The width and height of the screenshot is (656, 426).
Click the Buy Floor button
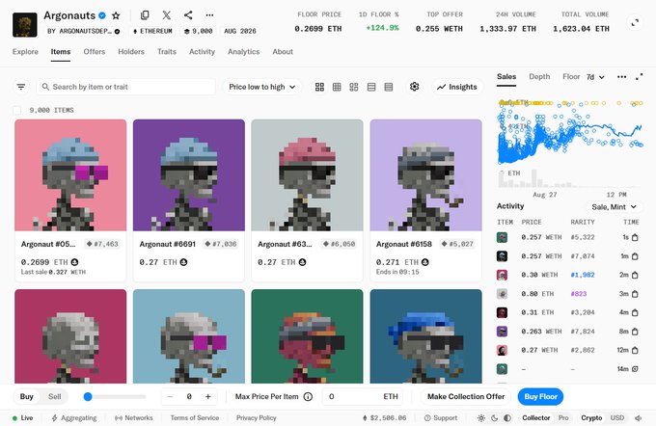tap(540, 397)
